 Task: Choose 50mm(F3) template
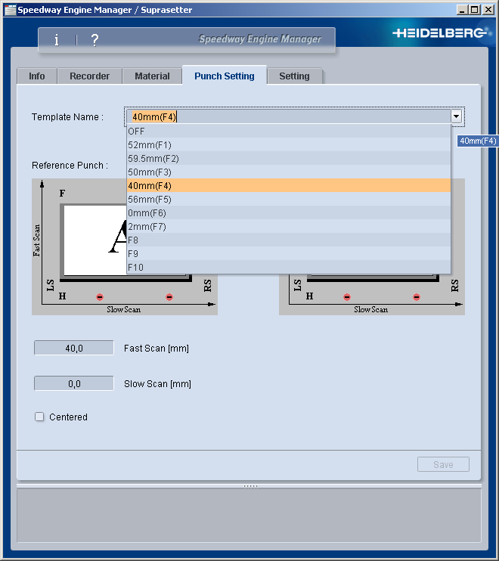(289, 172)
